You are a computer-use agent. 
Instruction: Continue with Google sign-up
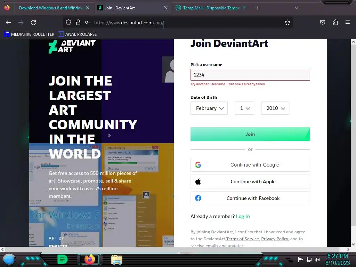(250, 165)
